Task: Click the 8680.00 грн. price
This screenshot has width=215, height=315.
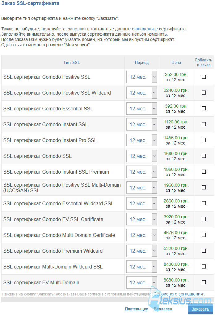Action: (176, 280)
